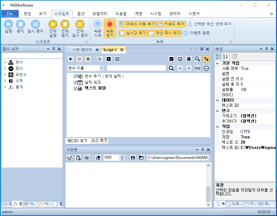Open the File menu
Viewport: 277px width, 216px height.
(10, 14)
